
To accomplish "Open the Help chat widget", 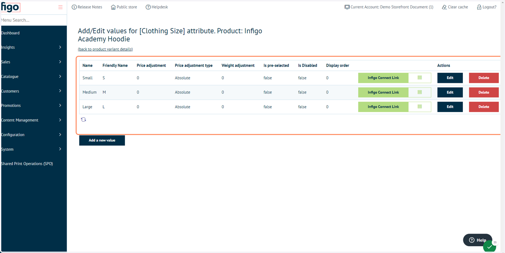I will [x=478, y=240].
